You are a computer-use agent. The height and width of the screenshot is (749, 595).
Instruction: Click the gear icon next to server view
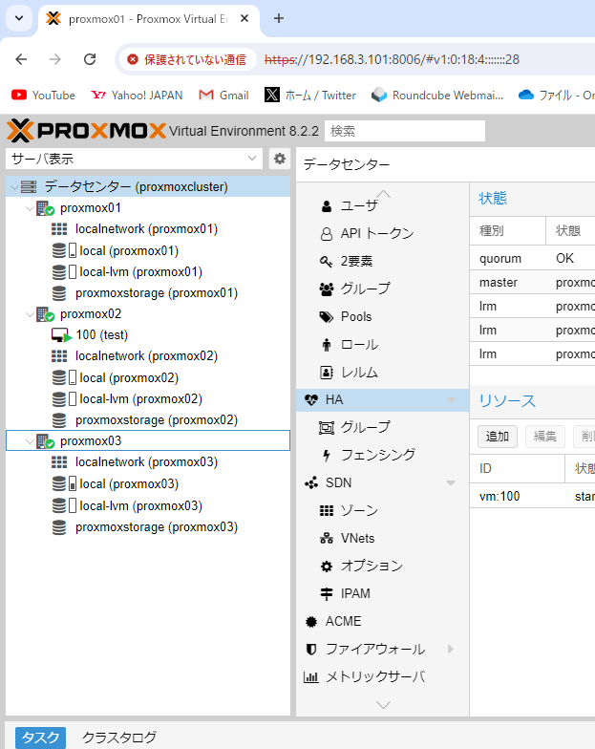[x=280, y=159]
